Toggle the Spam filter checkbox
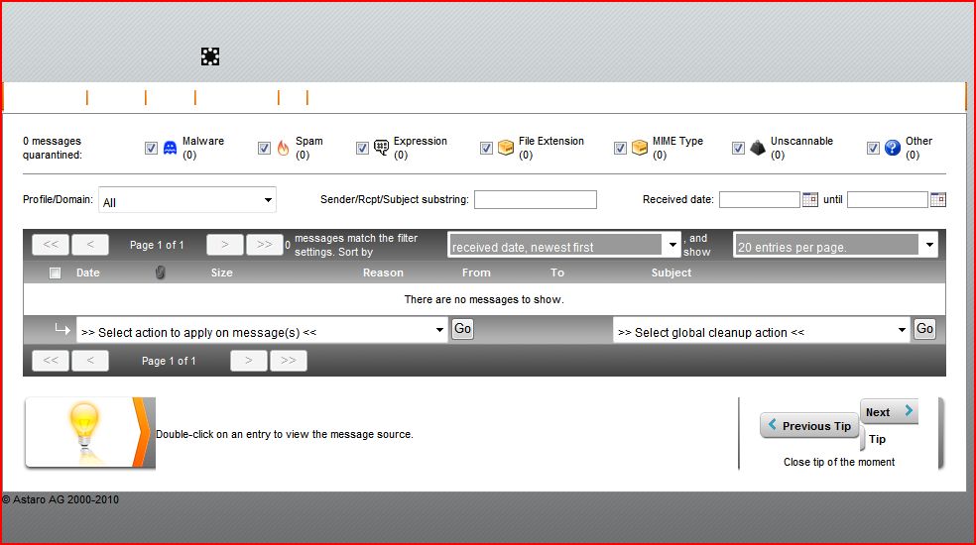Screen dimensions: 976x545 264,148
